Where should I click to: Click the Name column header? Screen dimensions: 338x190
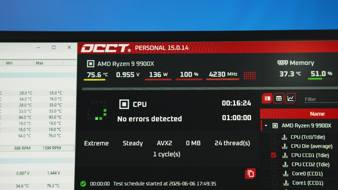coord(317,114)
